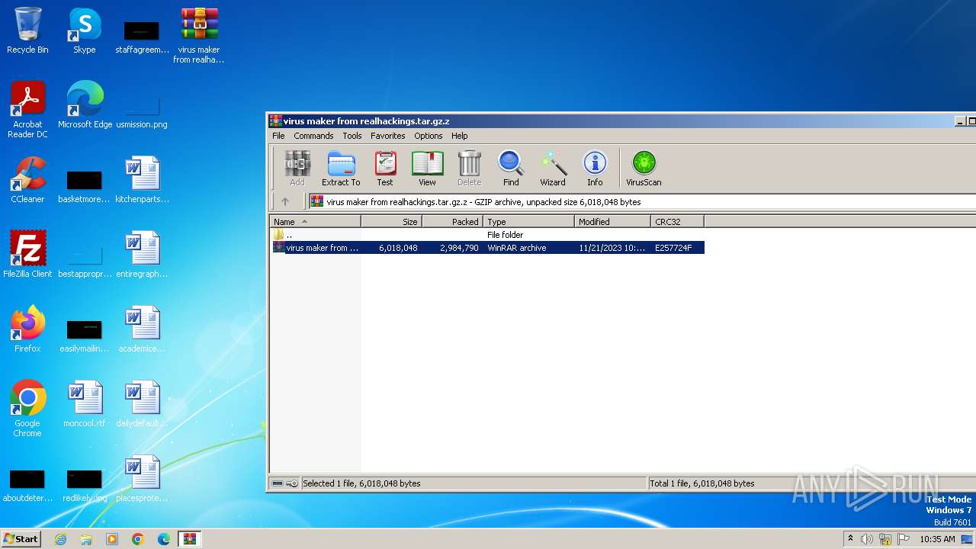Viewport: 976px width, 549px height.
Task: Open Windows Explorer taskbar icon
Action: 86,539
